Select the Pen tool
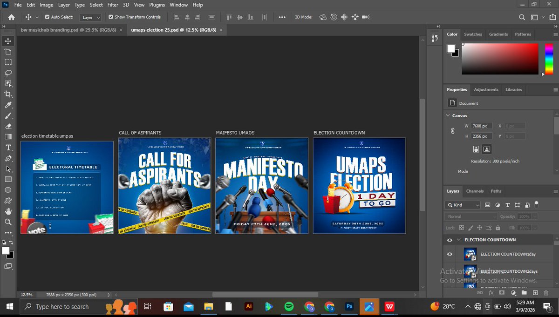 [8, 158]
